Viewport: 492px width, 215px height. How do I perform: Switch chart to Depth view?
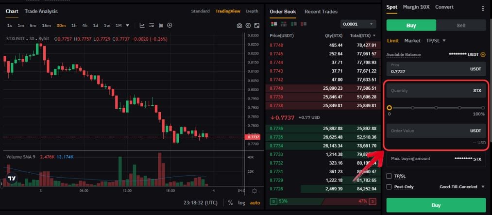pos(252,11)
